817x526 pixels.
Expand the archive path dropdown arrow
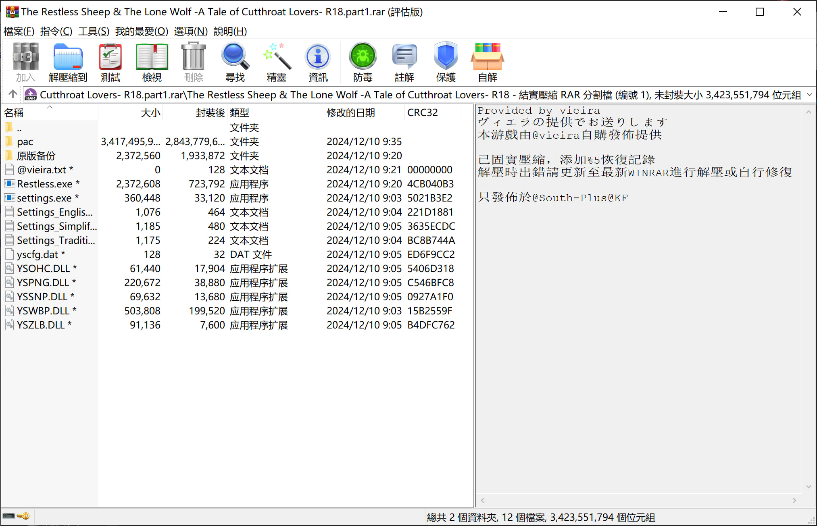click(x=809, y=95)
